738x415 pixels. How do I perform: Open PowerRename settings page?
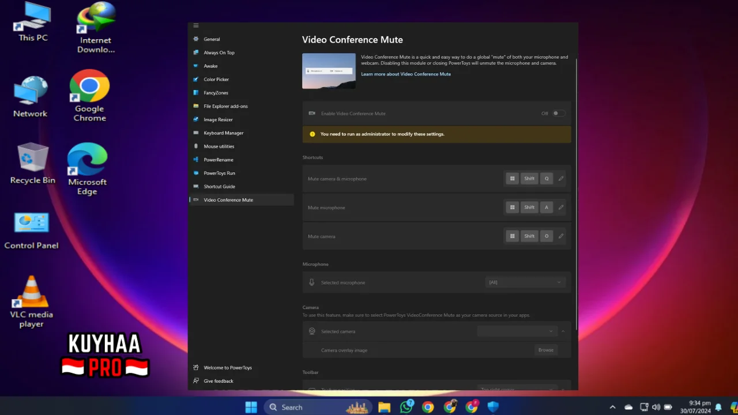[x=242, y=160]
